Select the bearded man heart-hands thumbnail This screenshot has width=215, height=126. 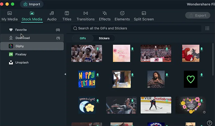tap(156, 79)
